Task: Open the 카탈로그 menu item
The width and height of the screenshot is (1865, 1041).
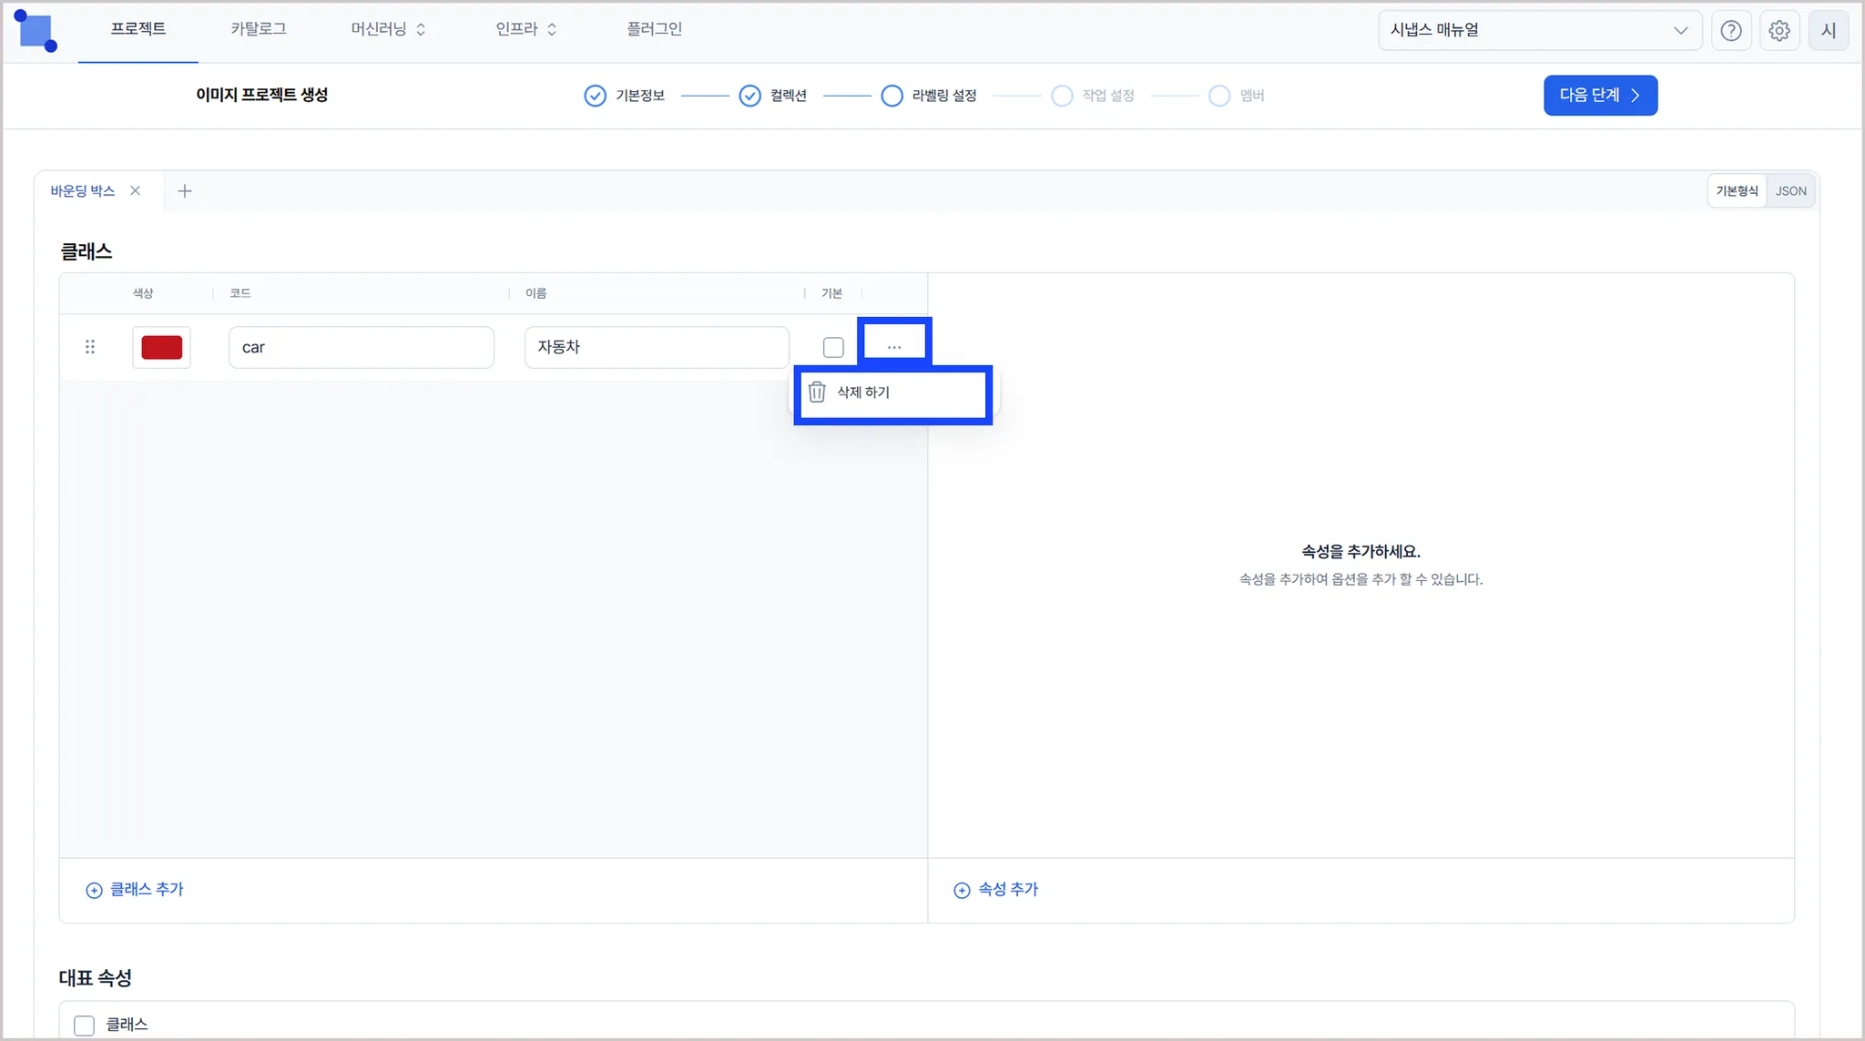Action: (258, 29)
